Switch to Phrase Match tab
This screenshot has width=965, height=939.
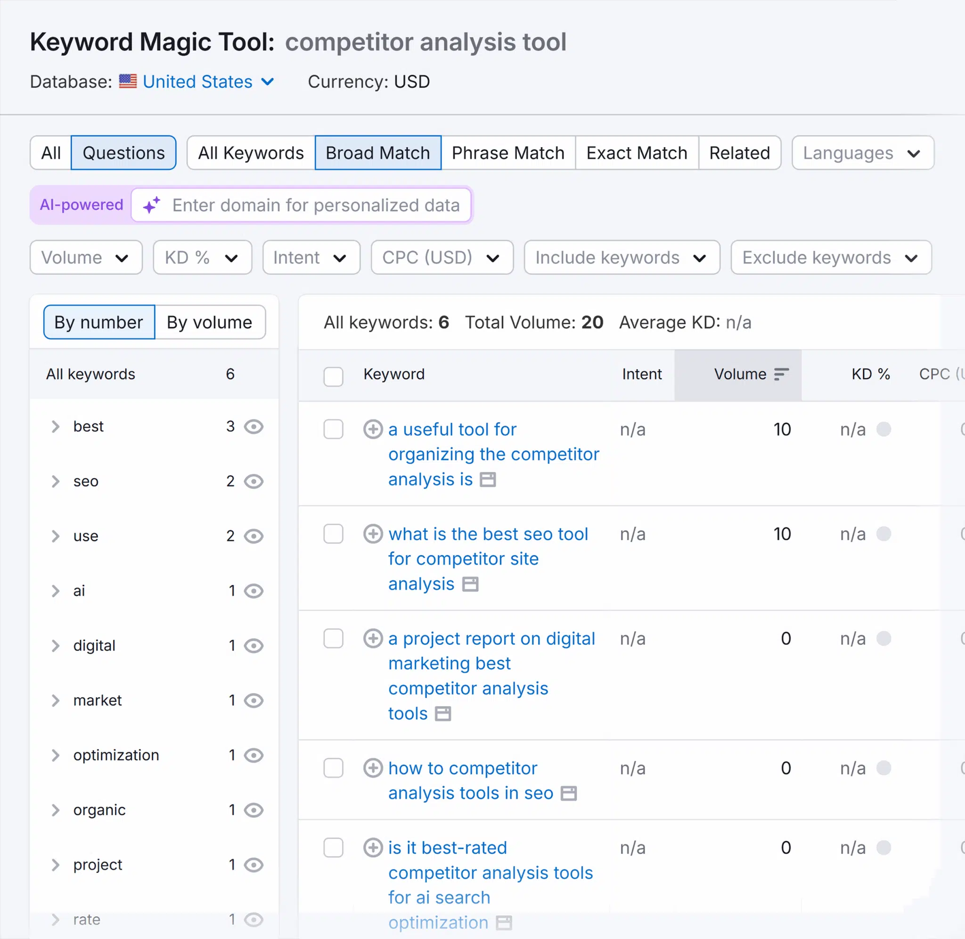(x=508, y=153)
